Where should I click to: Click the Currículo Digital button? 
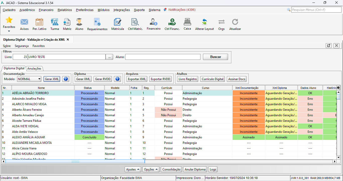pos(213,79)
